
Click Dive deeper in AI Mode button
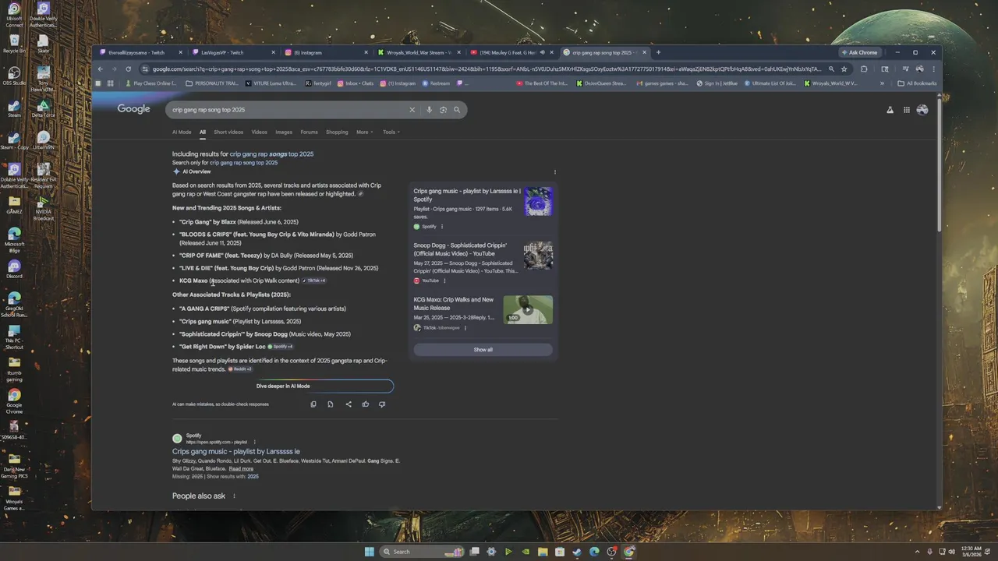283,386
